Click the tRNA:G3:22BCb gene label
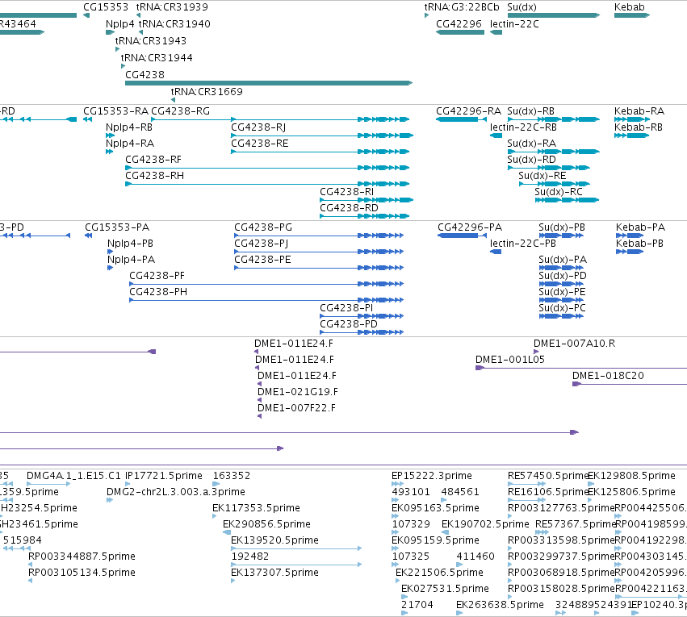This screenshot has height=617, width=687. click(462, 7)
